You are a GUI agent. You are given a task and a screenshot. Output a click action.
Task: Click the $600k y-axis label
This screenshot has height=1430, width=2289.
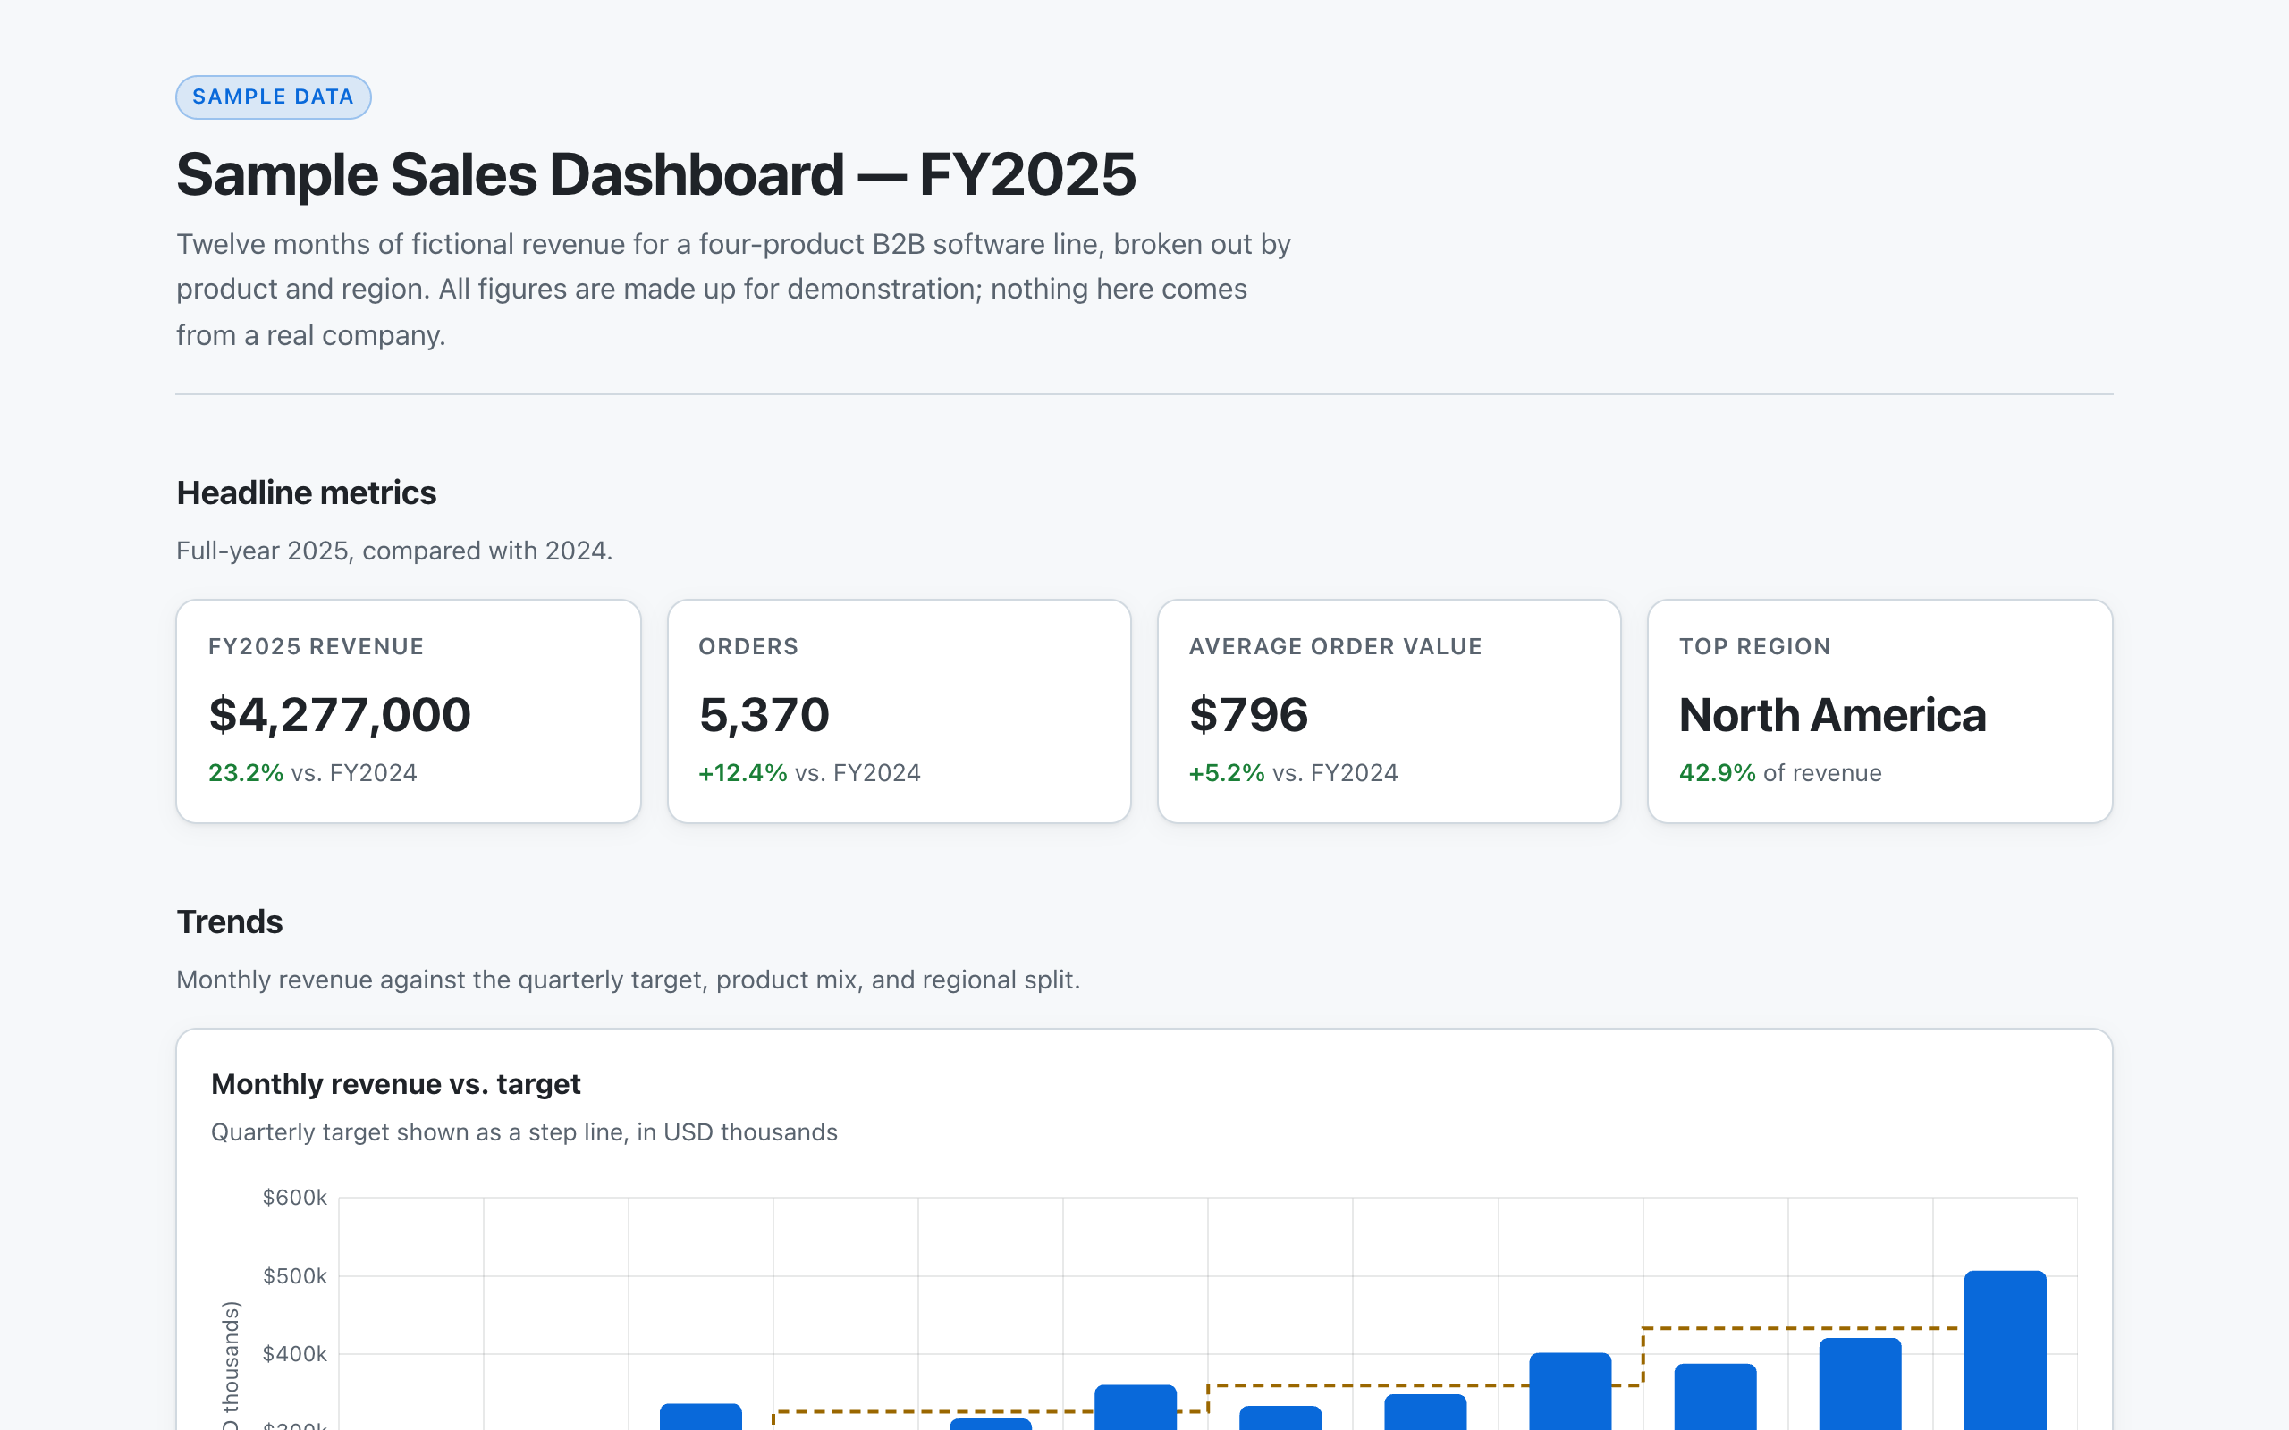[294, 1198]
